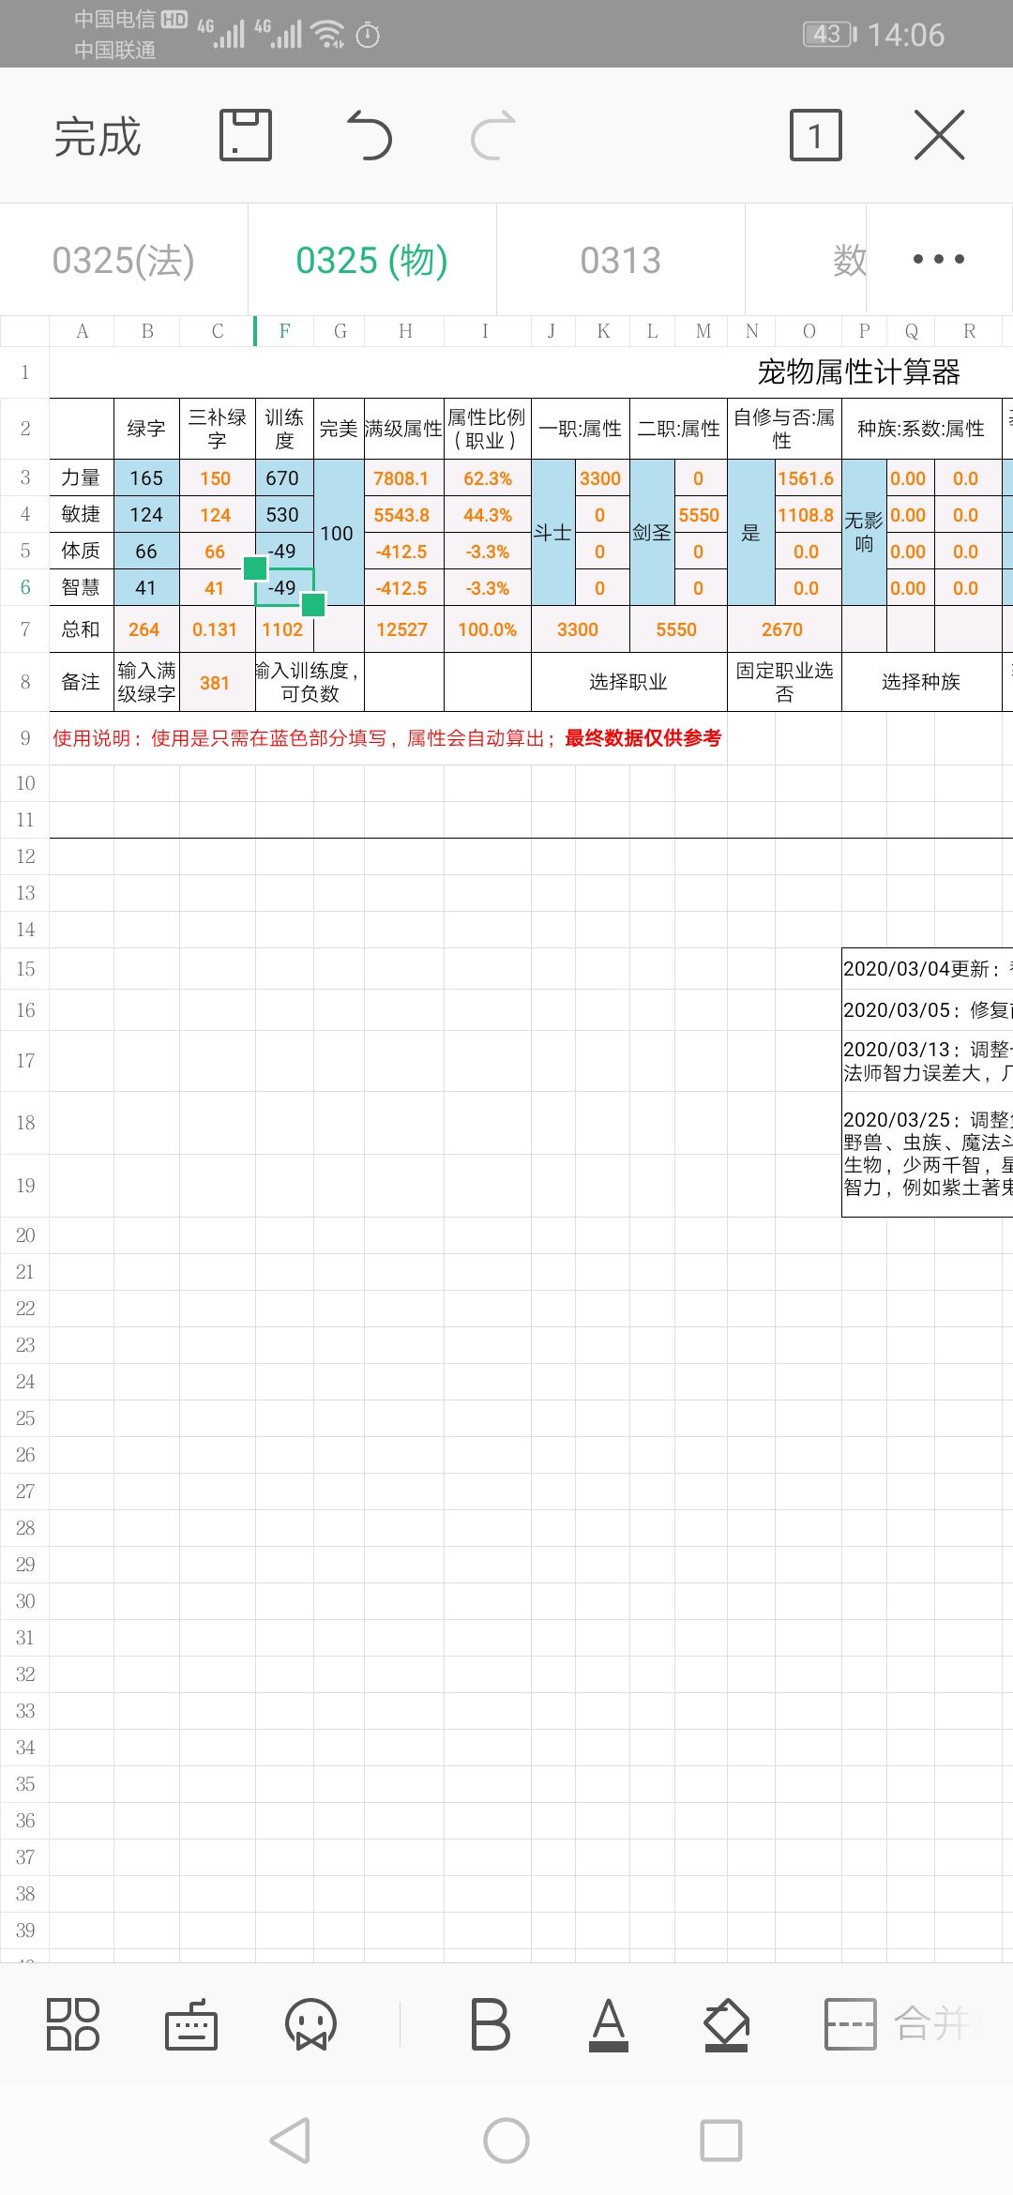Select the 斗士 first-job cell
The height and width of the screenshot is (2195, 1013).
click(x=553, y=532)
